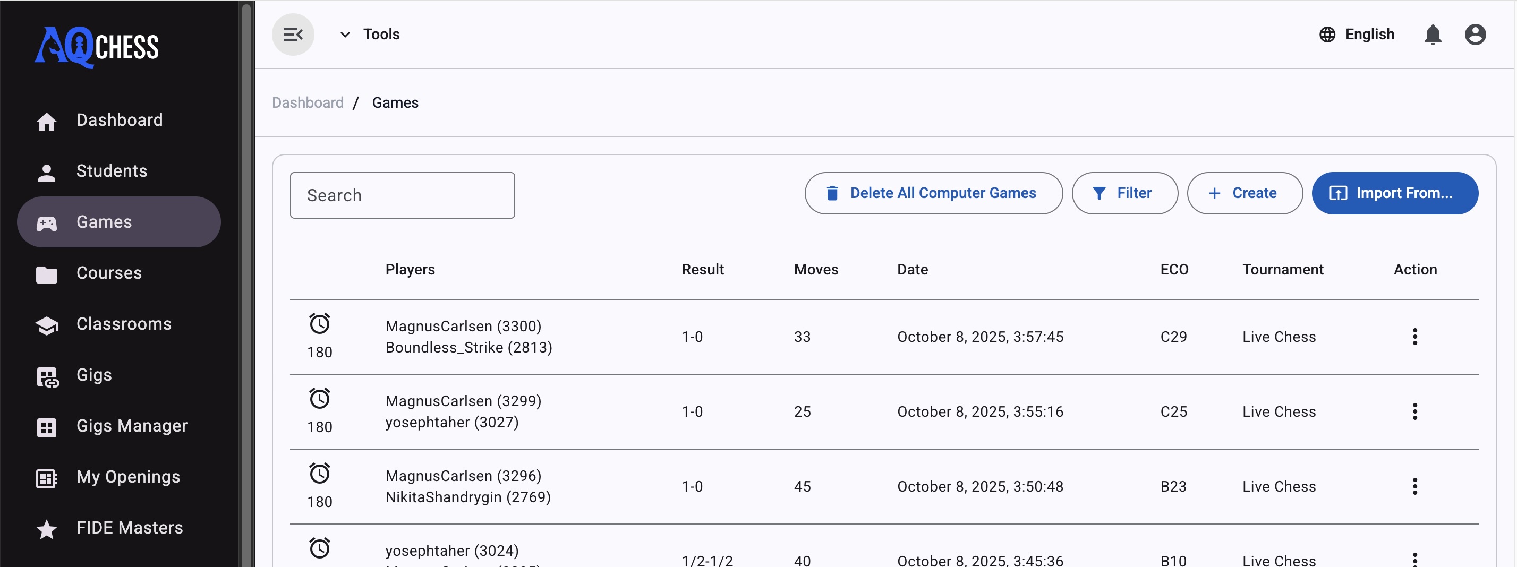This screenshot has width=1517, height=567.
Task: Open Classrooms using the graduation cap icon
Action: click(x=47, y=324)
